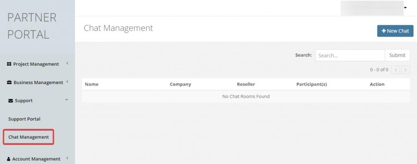The width and height of the screenshot is (417, 164).
Task: Go to previous page of results
Action: [x=395, y=70]
